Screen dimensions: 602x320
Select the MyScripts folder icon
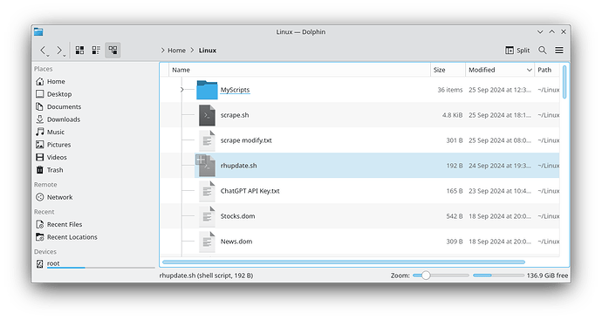(x=207, y=90)
